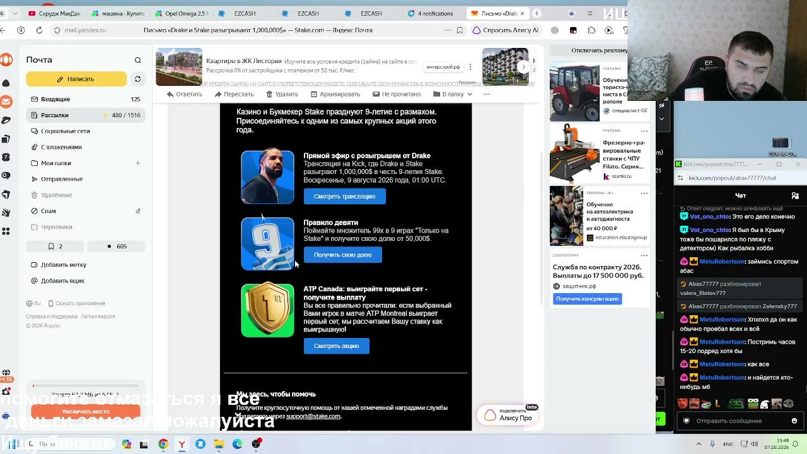Search mail with the magnifier icon

(137, 60)
